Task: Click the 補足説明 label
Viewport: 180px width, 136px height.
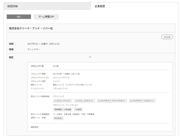Action: tap(34, 127)
